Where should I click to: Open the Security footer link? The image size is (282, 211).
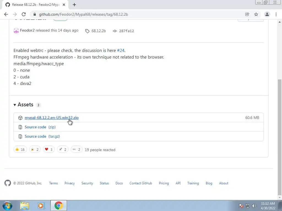(x=87, y=183)
